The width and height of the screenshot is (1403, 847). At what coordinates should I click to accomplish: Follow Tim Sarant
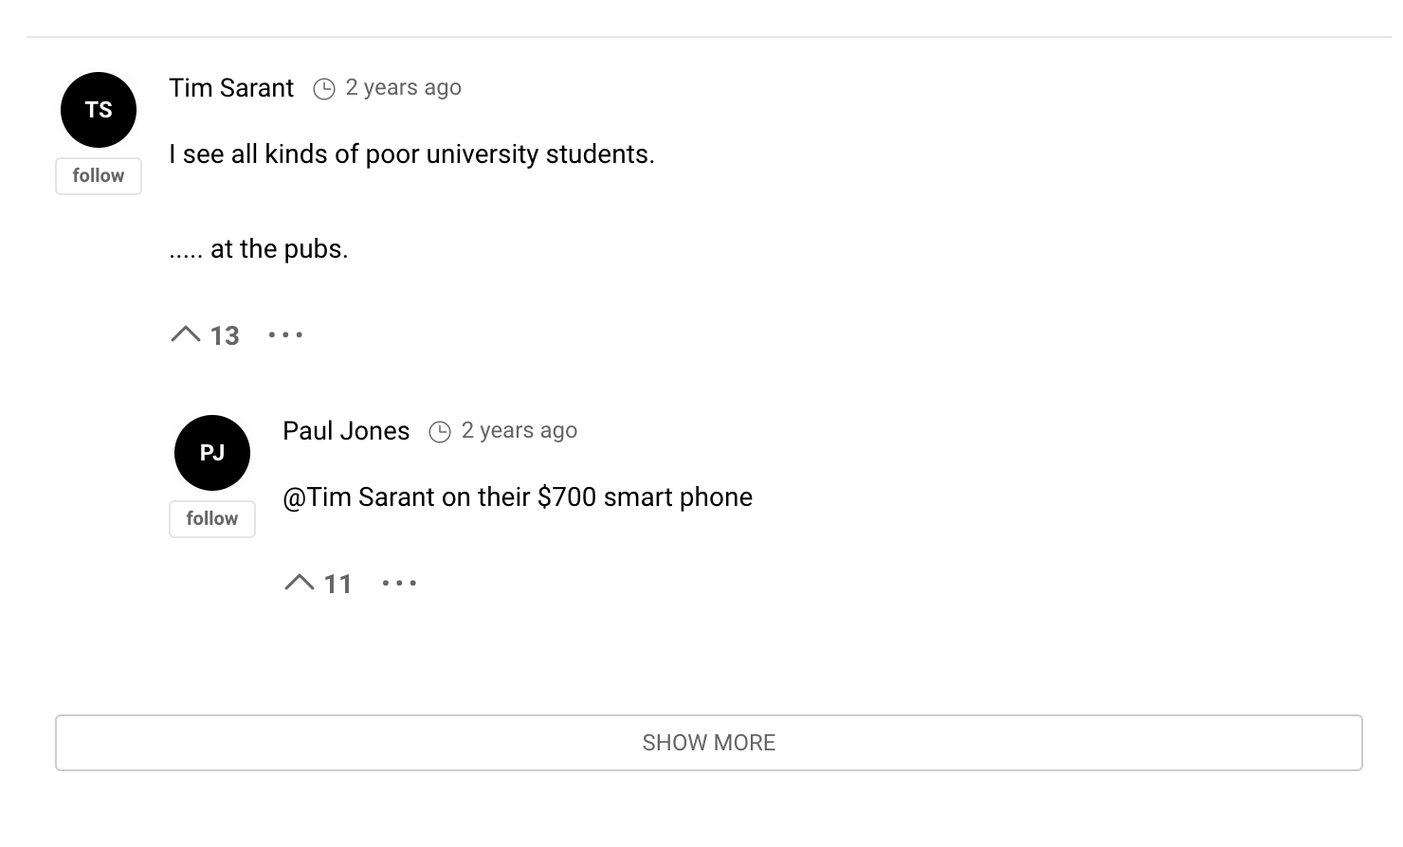(99, 176)
